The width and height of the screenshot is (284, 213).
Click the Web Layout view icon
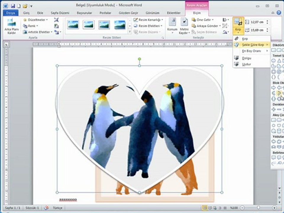[215, 208]
